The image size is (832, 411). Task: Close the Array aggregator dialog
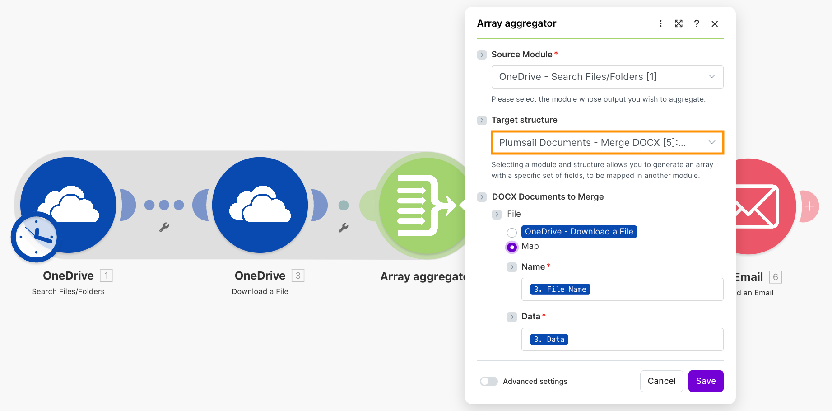[715, 24]
